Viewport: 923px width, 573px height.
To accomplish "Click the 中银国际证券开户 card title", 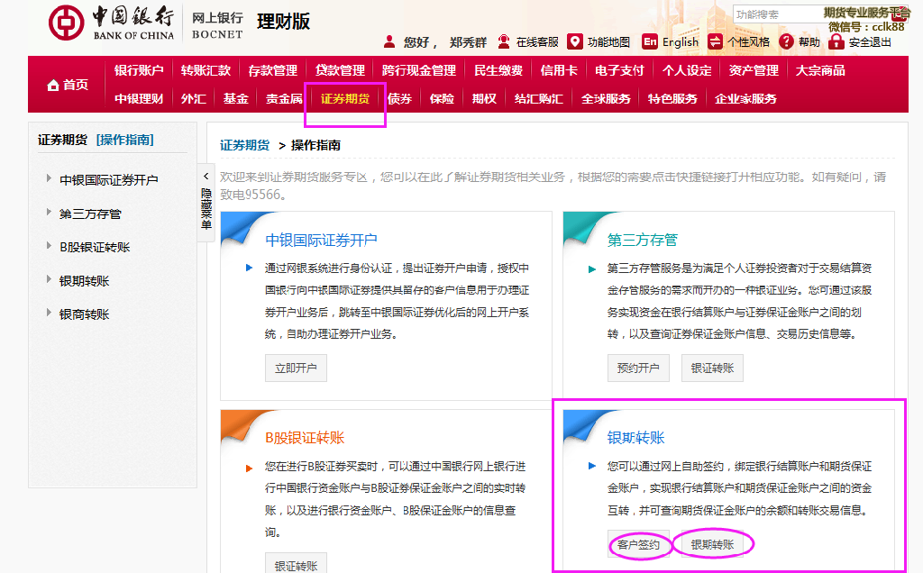I will click(321, 240).
